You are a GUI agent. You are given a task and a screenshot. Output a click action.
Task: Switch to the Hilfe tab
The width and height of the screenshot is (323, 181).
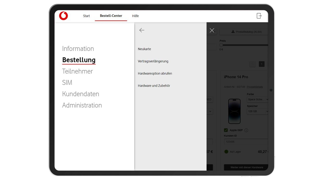(x=135, y=16)
